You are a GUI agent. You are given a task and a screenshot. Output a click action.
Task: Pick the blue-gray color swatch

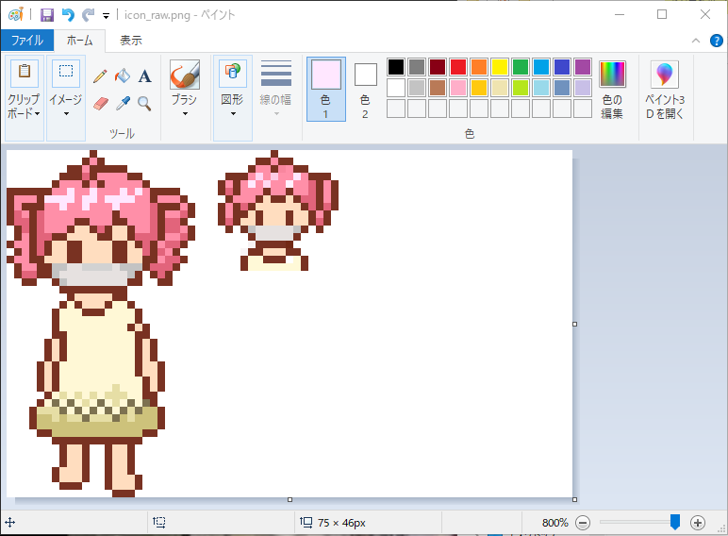tap(562, 88)
